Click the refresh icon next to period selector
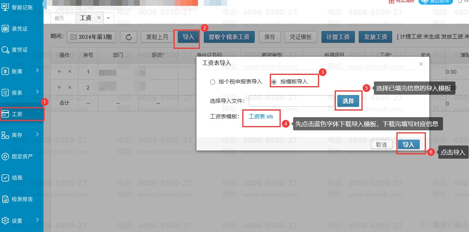This screenshot has width=469, height=232. pyautogui.click(x=129, y=37)
